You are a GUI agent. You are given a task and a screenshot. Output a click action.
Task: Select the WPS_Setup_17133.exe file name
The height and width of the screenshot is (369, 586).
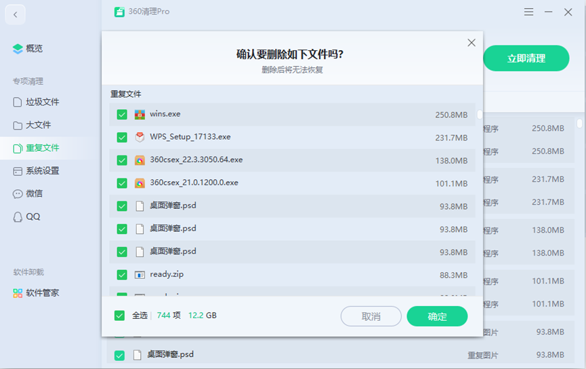(x=190, y=137)
